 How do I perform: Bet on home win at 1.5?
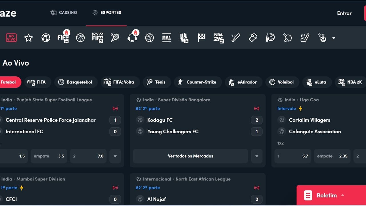14,156
